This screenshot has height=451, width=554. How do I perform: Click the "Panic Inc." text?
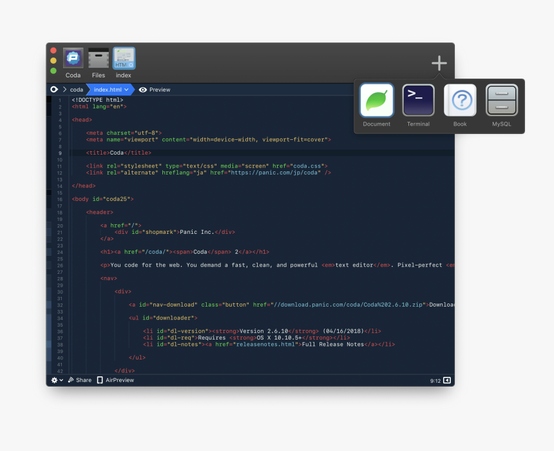tap(196, 232)
